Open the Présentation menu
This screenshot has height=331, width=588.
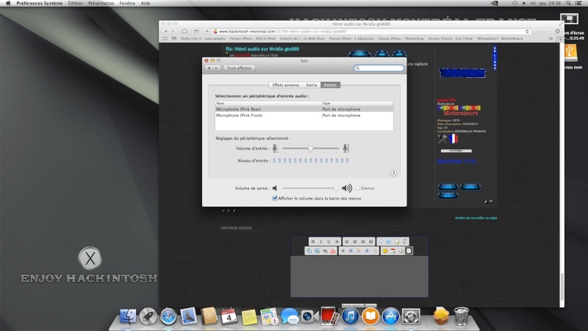coord(101,3)
